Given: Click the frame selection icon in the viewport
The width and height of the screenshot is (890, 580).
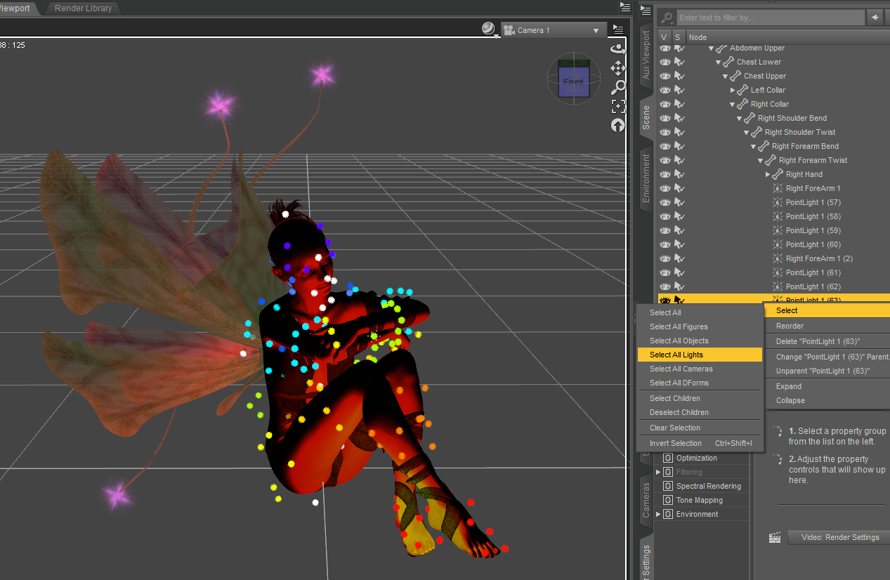Looking at the screenshot, I should (618, 106).
